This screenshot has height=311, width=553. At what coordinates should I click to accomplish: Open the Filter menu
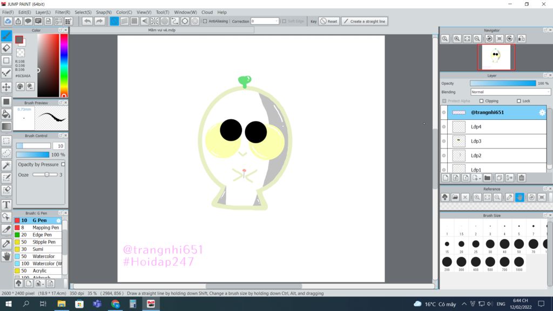(63, 12)
